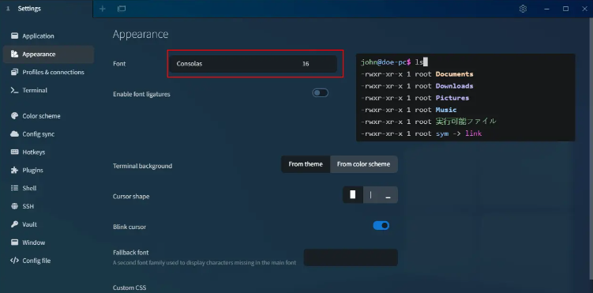Edit the Consolas font name field
593x293 pixels.
(x=233, y=64)
